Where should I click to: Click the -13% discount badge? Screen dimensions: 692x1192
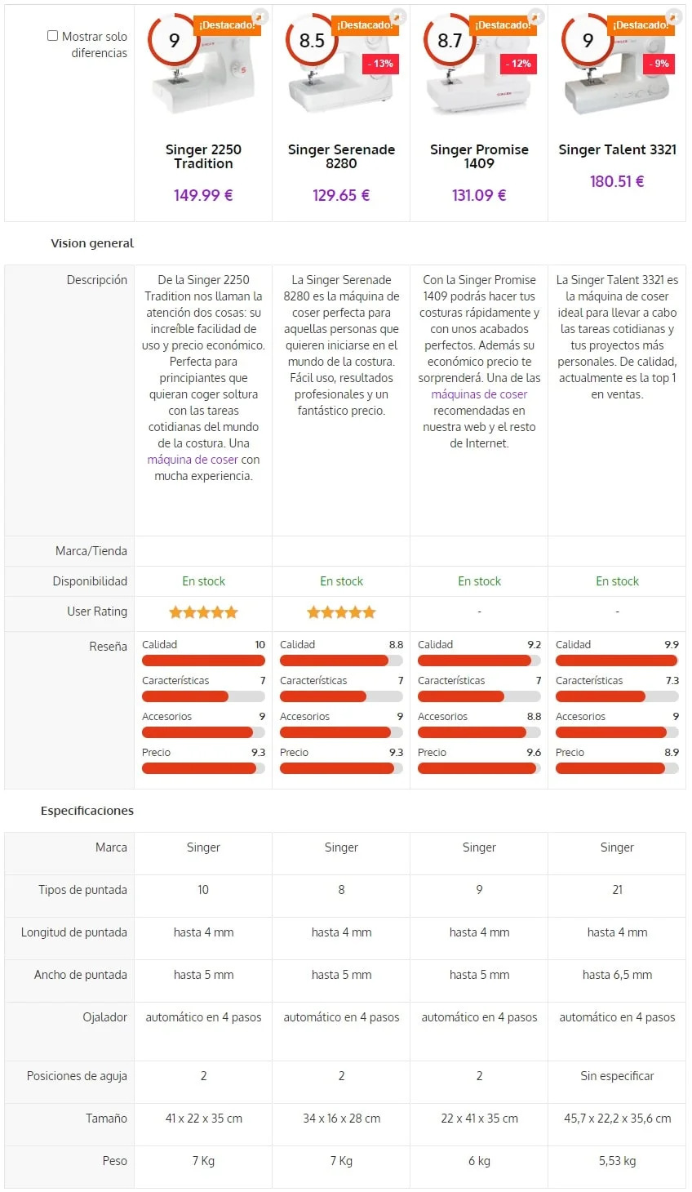click(380, 63)
